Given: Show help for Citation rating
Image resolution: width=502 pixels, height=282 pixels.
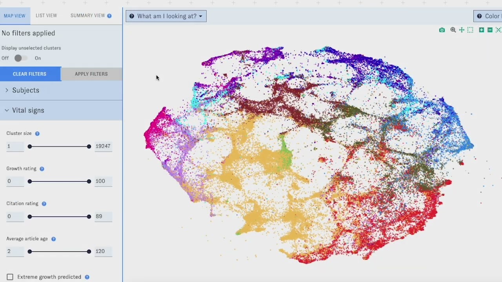Looking at the screenshot, I should click(44, 204).
